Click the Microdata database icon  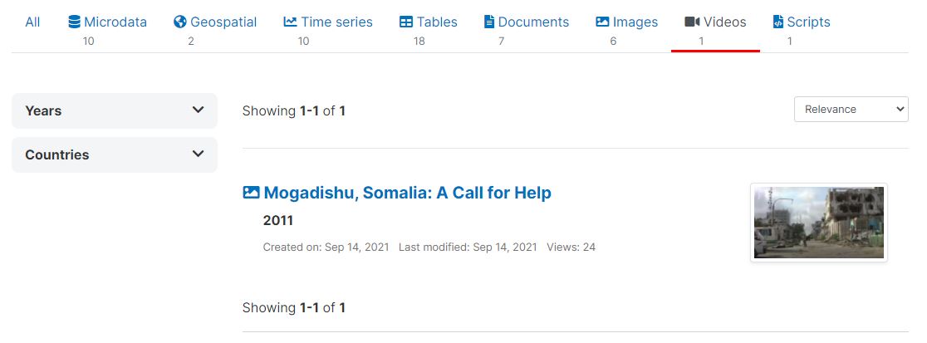pos(75,22)
